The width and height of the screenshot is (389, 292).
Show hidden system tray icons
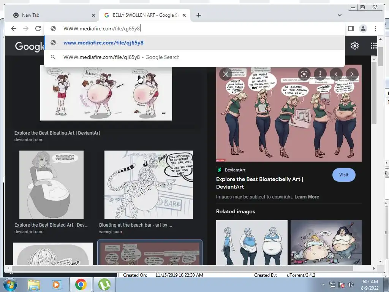pyautogui.click(x=323, y=285)
